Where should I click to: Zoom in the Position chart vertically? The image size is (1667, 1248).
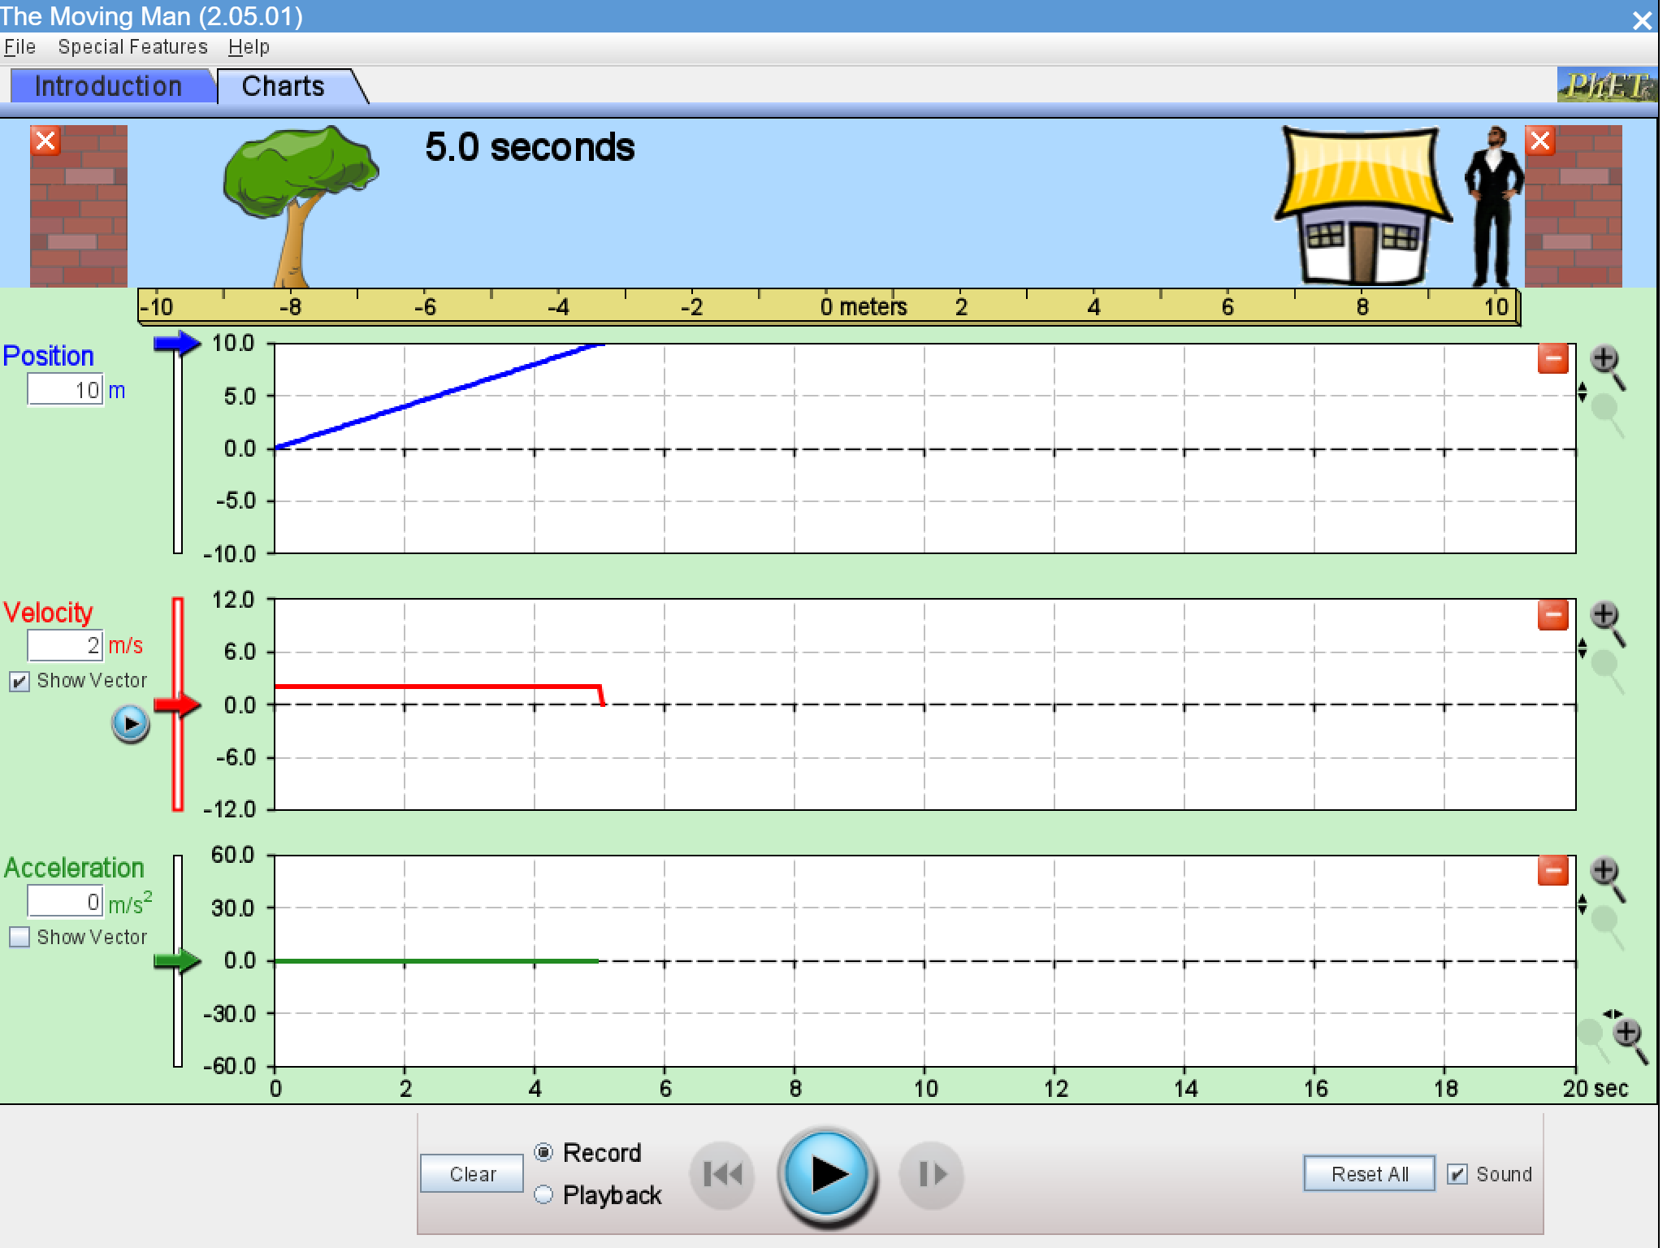[x=1604, y=359]
